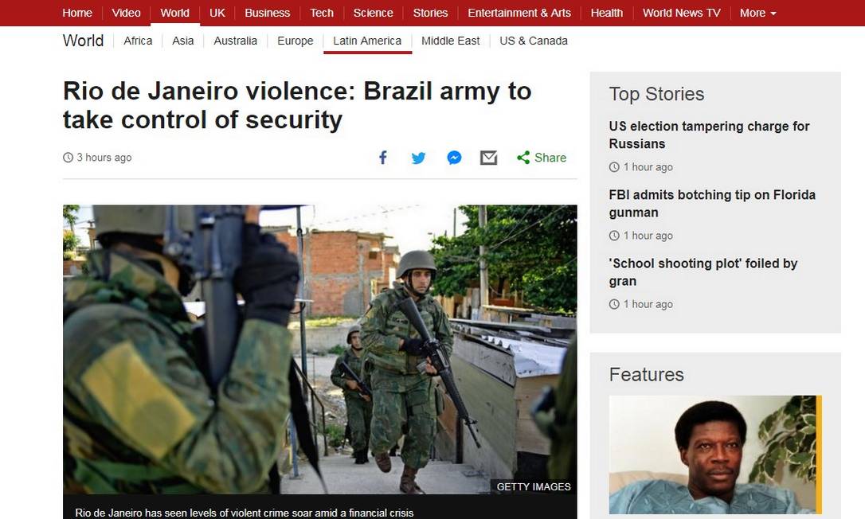Share article via Twitter bird icon
This screenshot has width=865, height=519.
point(419,158)
